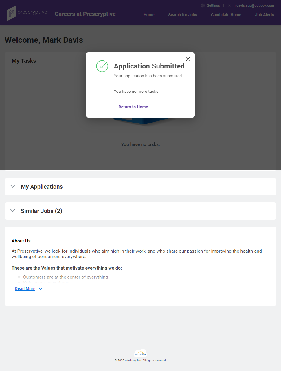
Task: Open the Settings text link in the header
Action: pos(213,5)
